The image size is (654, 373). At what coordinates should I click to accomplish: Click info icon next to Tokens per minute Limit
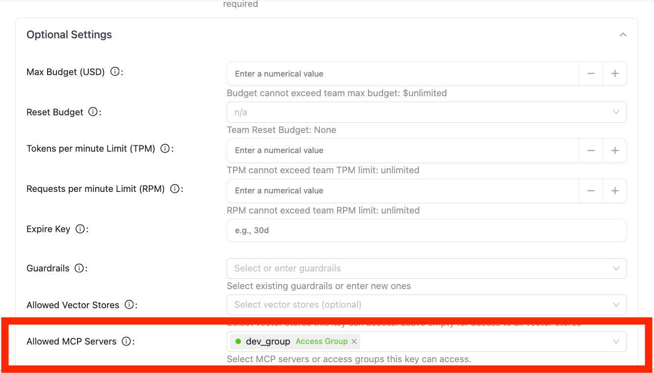[165, 148]
